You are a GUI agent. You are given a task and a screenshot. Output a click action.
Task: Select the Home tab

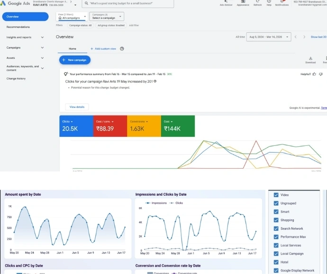pos(72,49)
